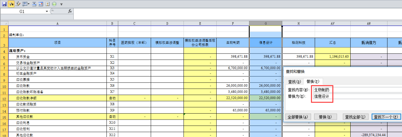
Task: Click the freeze panes grid icon
Action: (x=25, y=4)
